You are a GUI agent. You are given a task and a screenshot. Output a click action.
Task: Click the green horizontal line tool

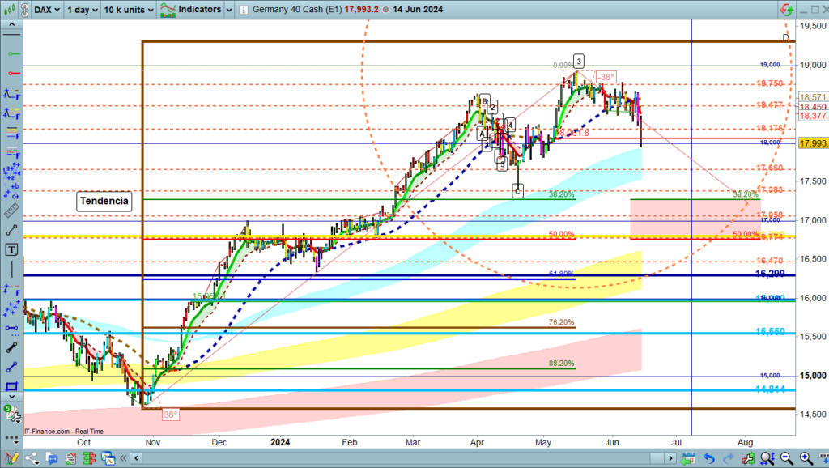click(11, 53)
